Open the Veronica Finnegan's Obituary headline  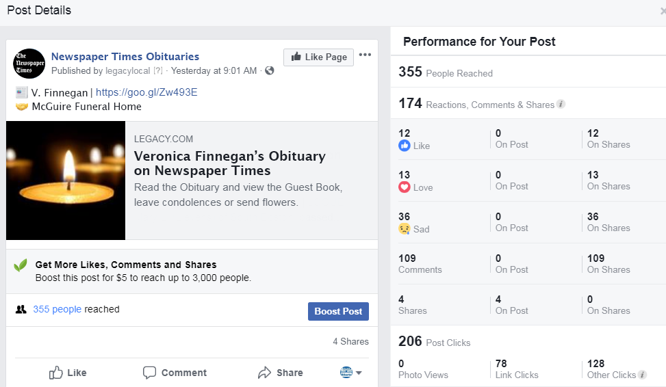tap(230, 163)
